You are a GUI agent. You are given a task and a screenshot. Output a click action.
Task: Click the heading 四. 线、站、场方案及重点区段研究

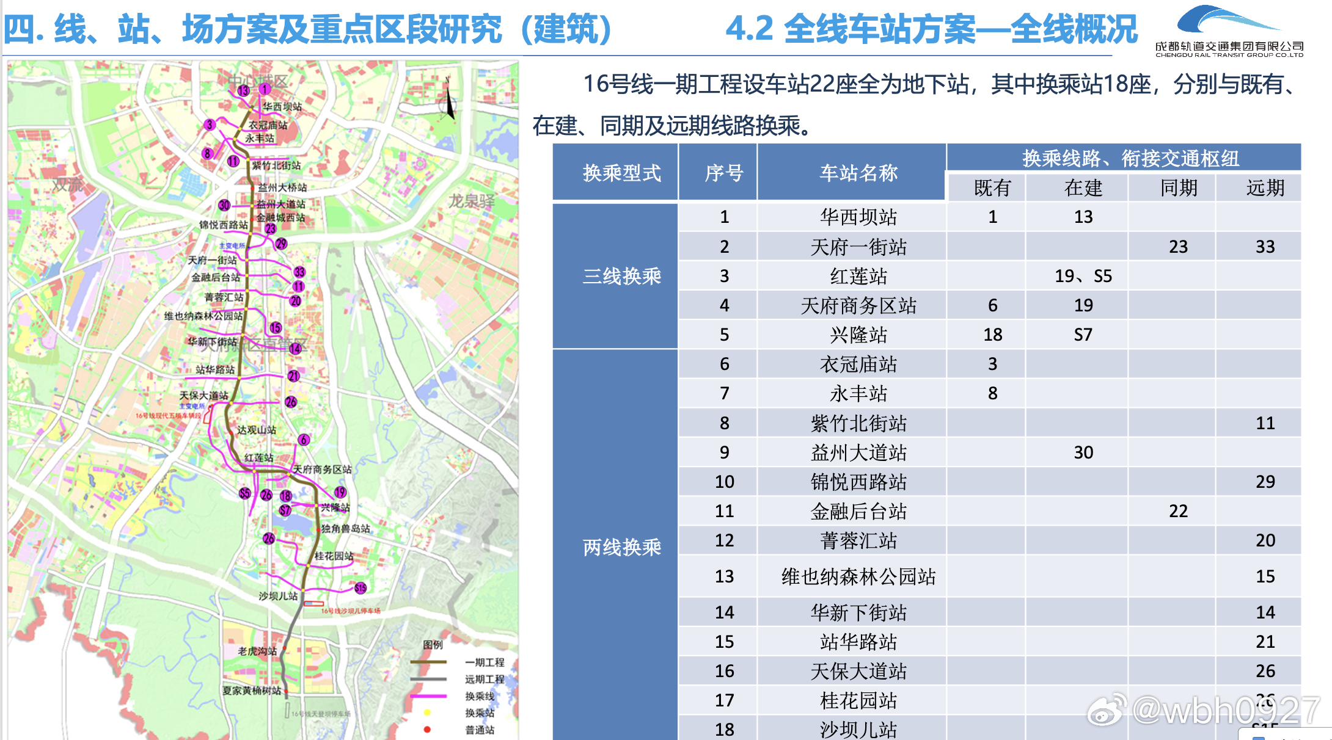pos(308,29)
